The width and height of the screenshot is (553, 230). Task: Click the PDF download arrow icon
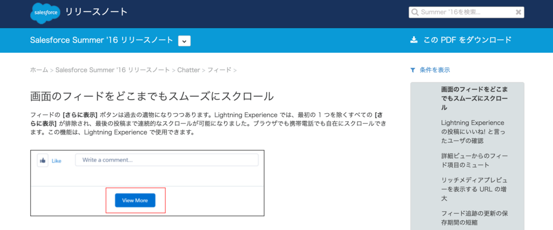click(414, 40)
